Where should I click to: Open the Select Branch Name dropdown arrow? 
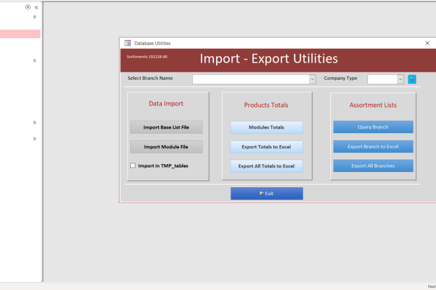pyautogui.click(x=312, y=79)
